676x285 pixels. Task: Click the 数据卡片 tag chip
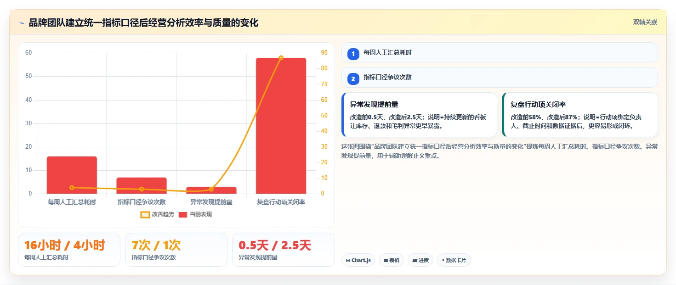[454, 260]
